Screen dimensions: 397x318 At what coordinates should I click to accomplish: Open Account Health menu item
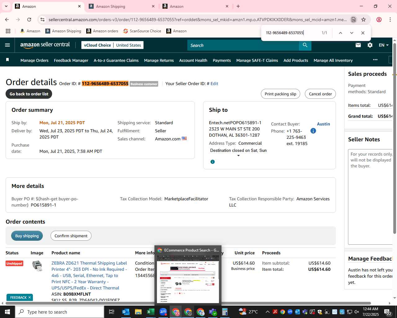193,60
